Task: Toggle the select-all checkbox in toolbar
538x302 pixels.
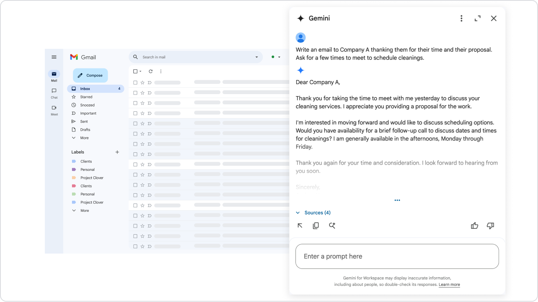Action: pos(135,71)
